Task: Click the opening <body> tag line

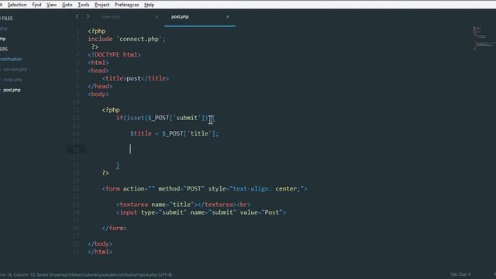Action: 98,95
